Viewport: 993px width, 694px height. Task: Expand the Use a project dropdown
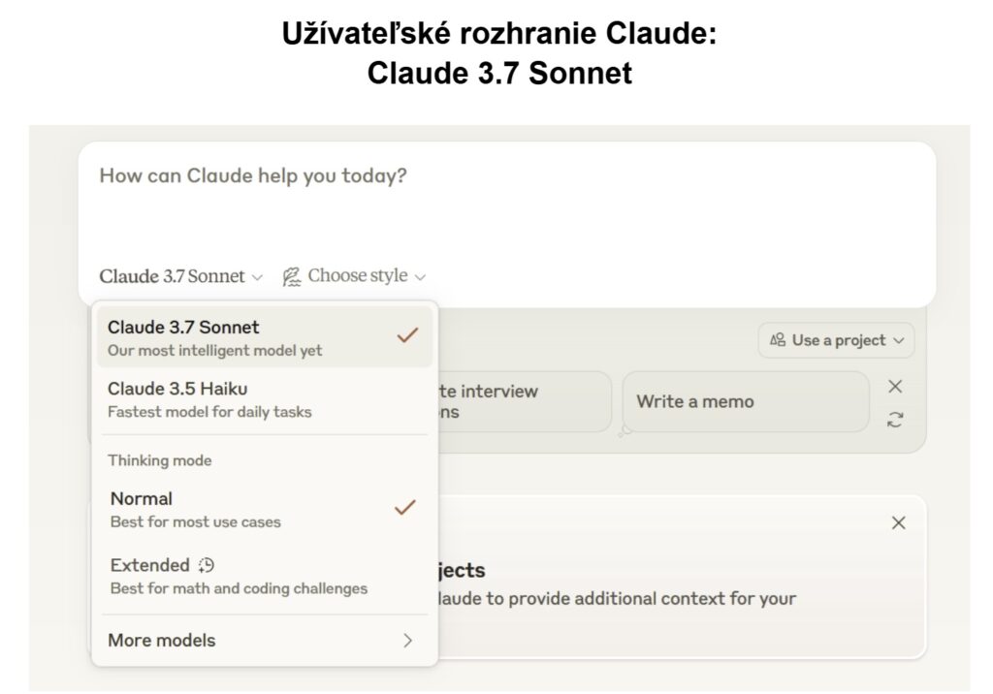click(x=836, y=340)
